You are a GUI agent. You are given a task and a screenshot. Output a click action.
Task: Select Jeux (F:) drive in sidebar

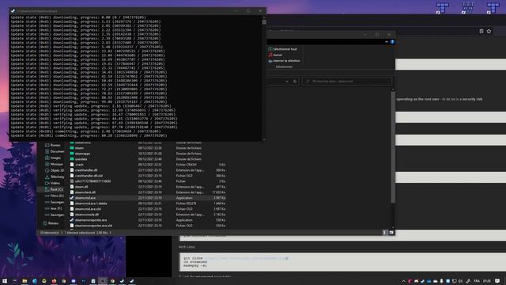click(53, 208)
